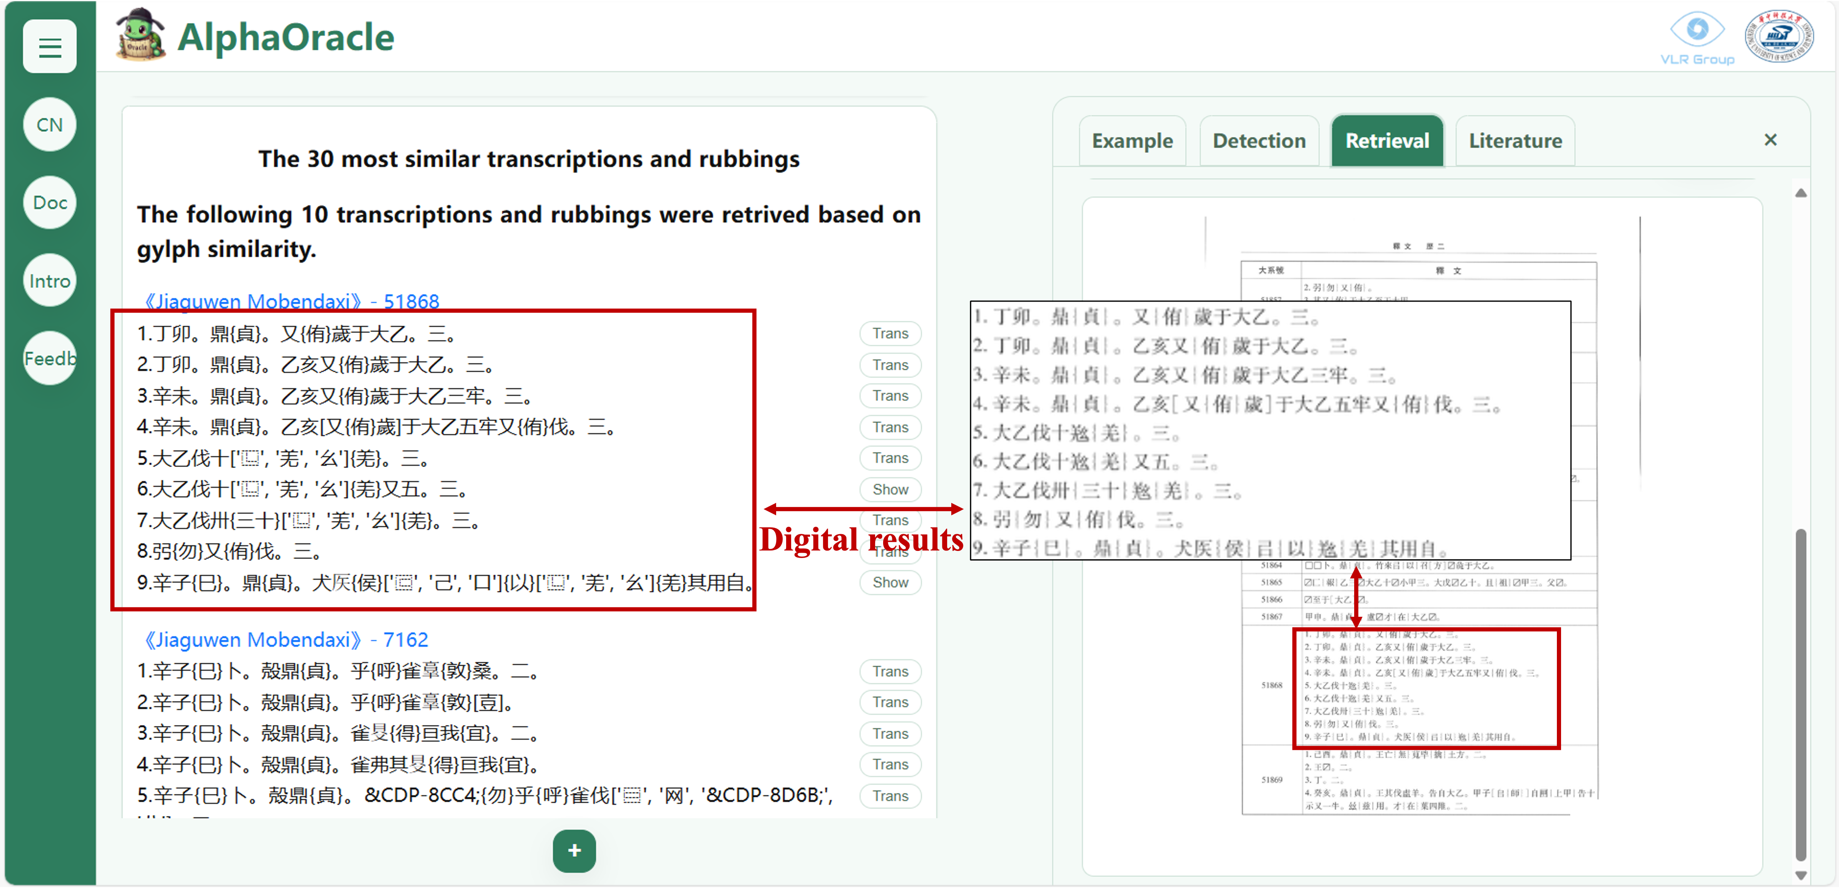
Task: Toggle Show for line 6 of 51868
Action: point(889,489)
